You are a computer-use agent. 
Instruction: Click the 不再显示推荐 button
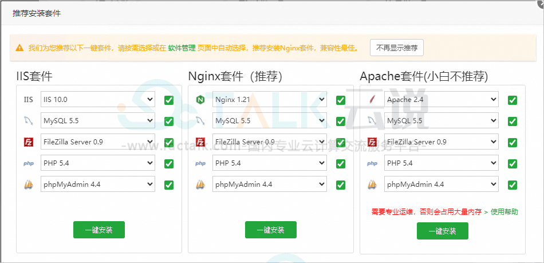pos(397,48)
